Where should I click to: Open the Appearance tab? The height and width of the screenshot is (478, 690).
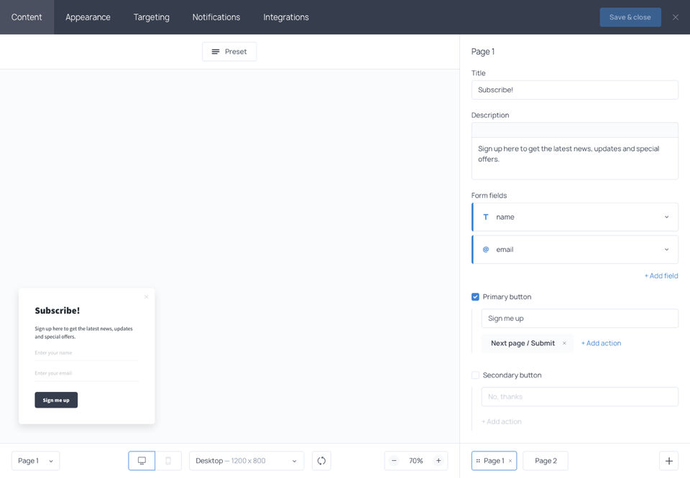pyautogui.click(x=88, y=17)
